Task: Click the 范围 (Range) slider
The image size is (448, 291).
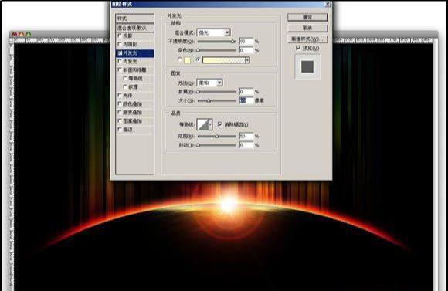Action: point(217,136)
